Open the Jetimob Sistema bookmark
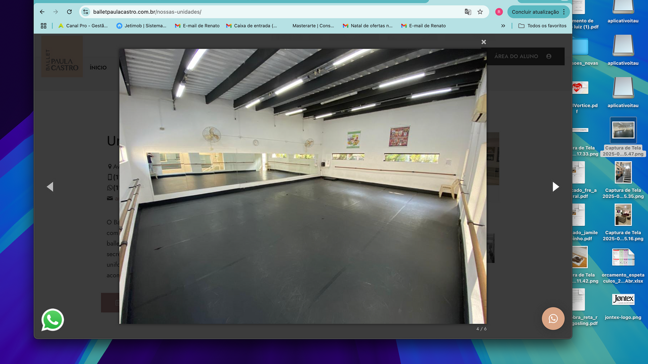648x364 pixels. pos(141,26)
